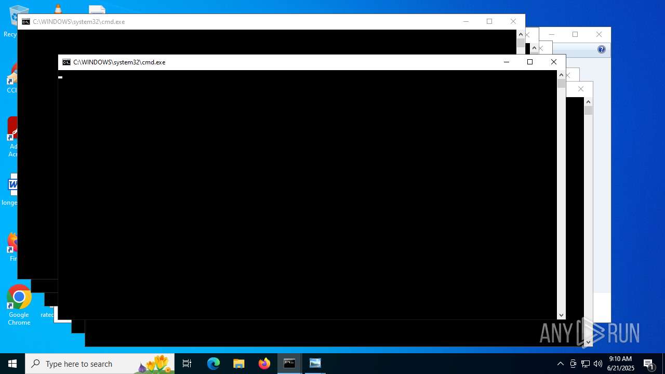665x374 pixels.
Task: Select the taskbar app right of cmd
Action: pyautogui.click(x=315, y=364)
